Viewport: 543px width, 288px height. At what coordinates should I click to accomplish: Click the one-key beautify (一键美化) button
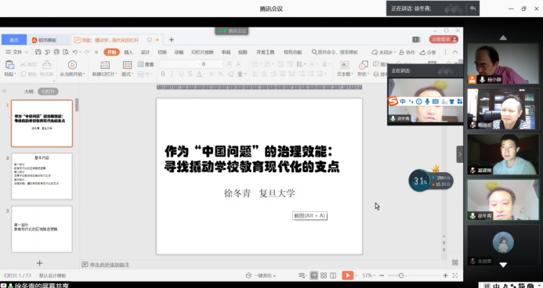coord(260,275)
